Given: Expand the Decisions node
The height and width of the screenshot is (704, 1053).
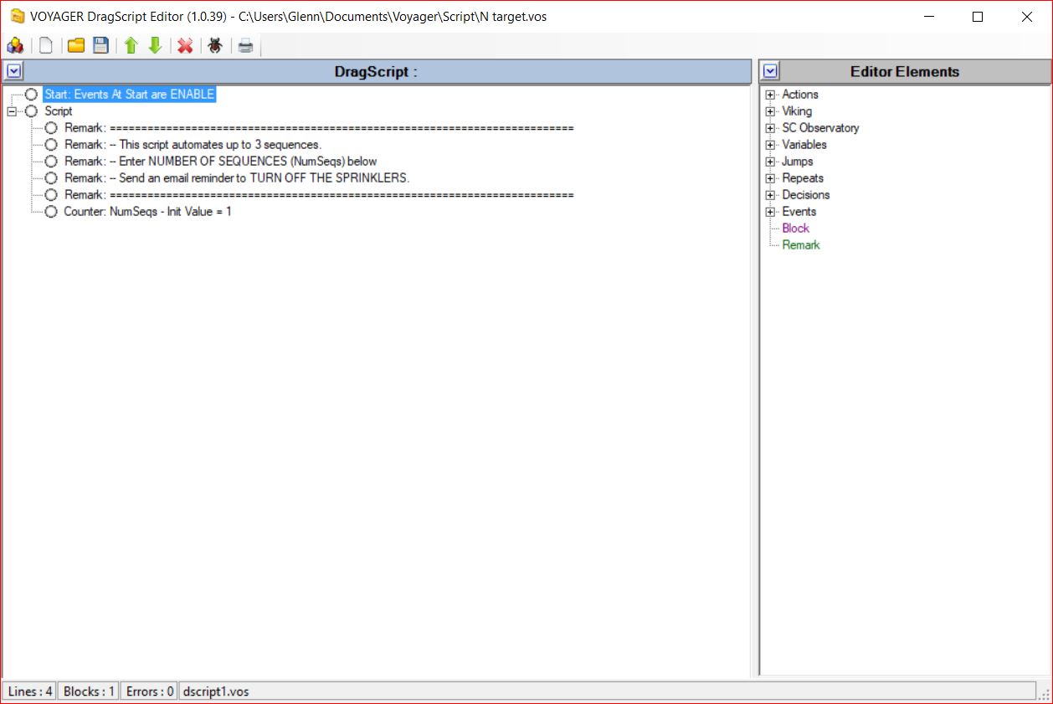Looking at the screenshot, I should click(771, 195).
